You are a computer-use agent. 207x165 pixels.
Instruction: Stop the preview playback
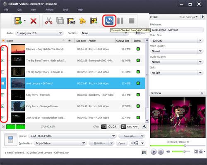[x=161, y=152]
